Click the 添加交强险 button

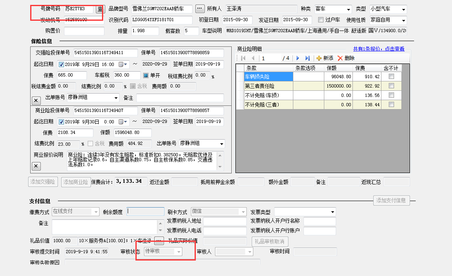43,182
